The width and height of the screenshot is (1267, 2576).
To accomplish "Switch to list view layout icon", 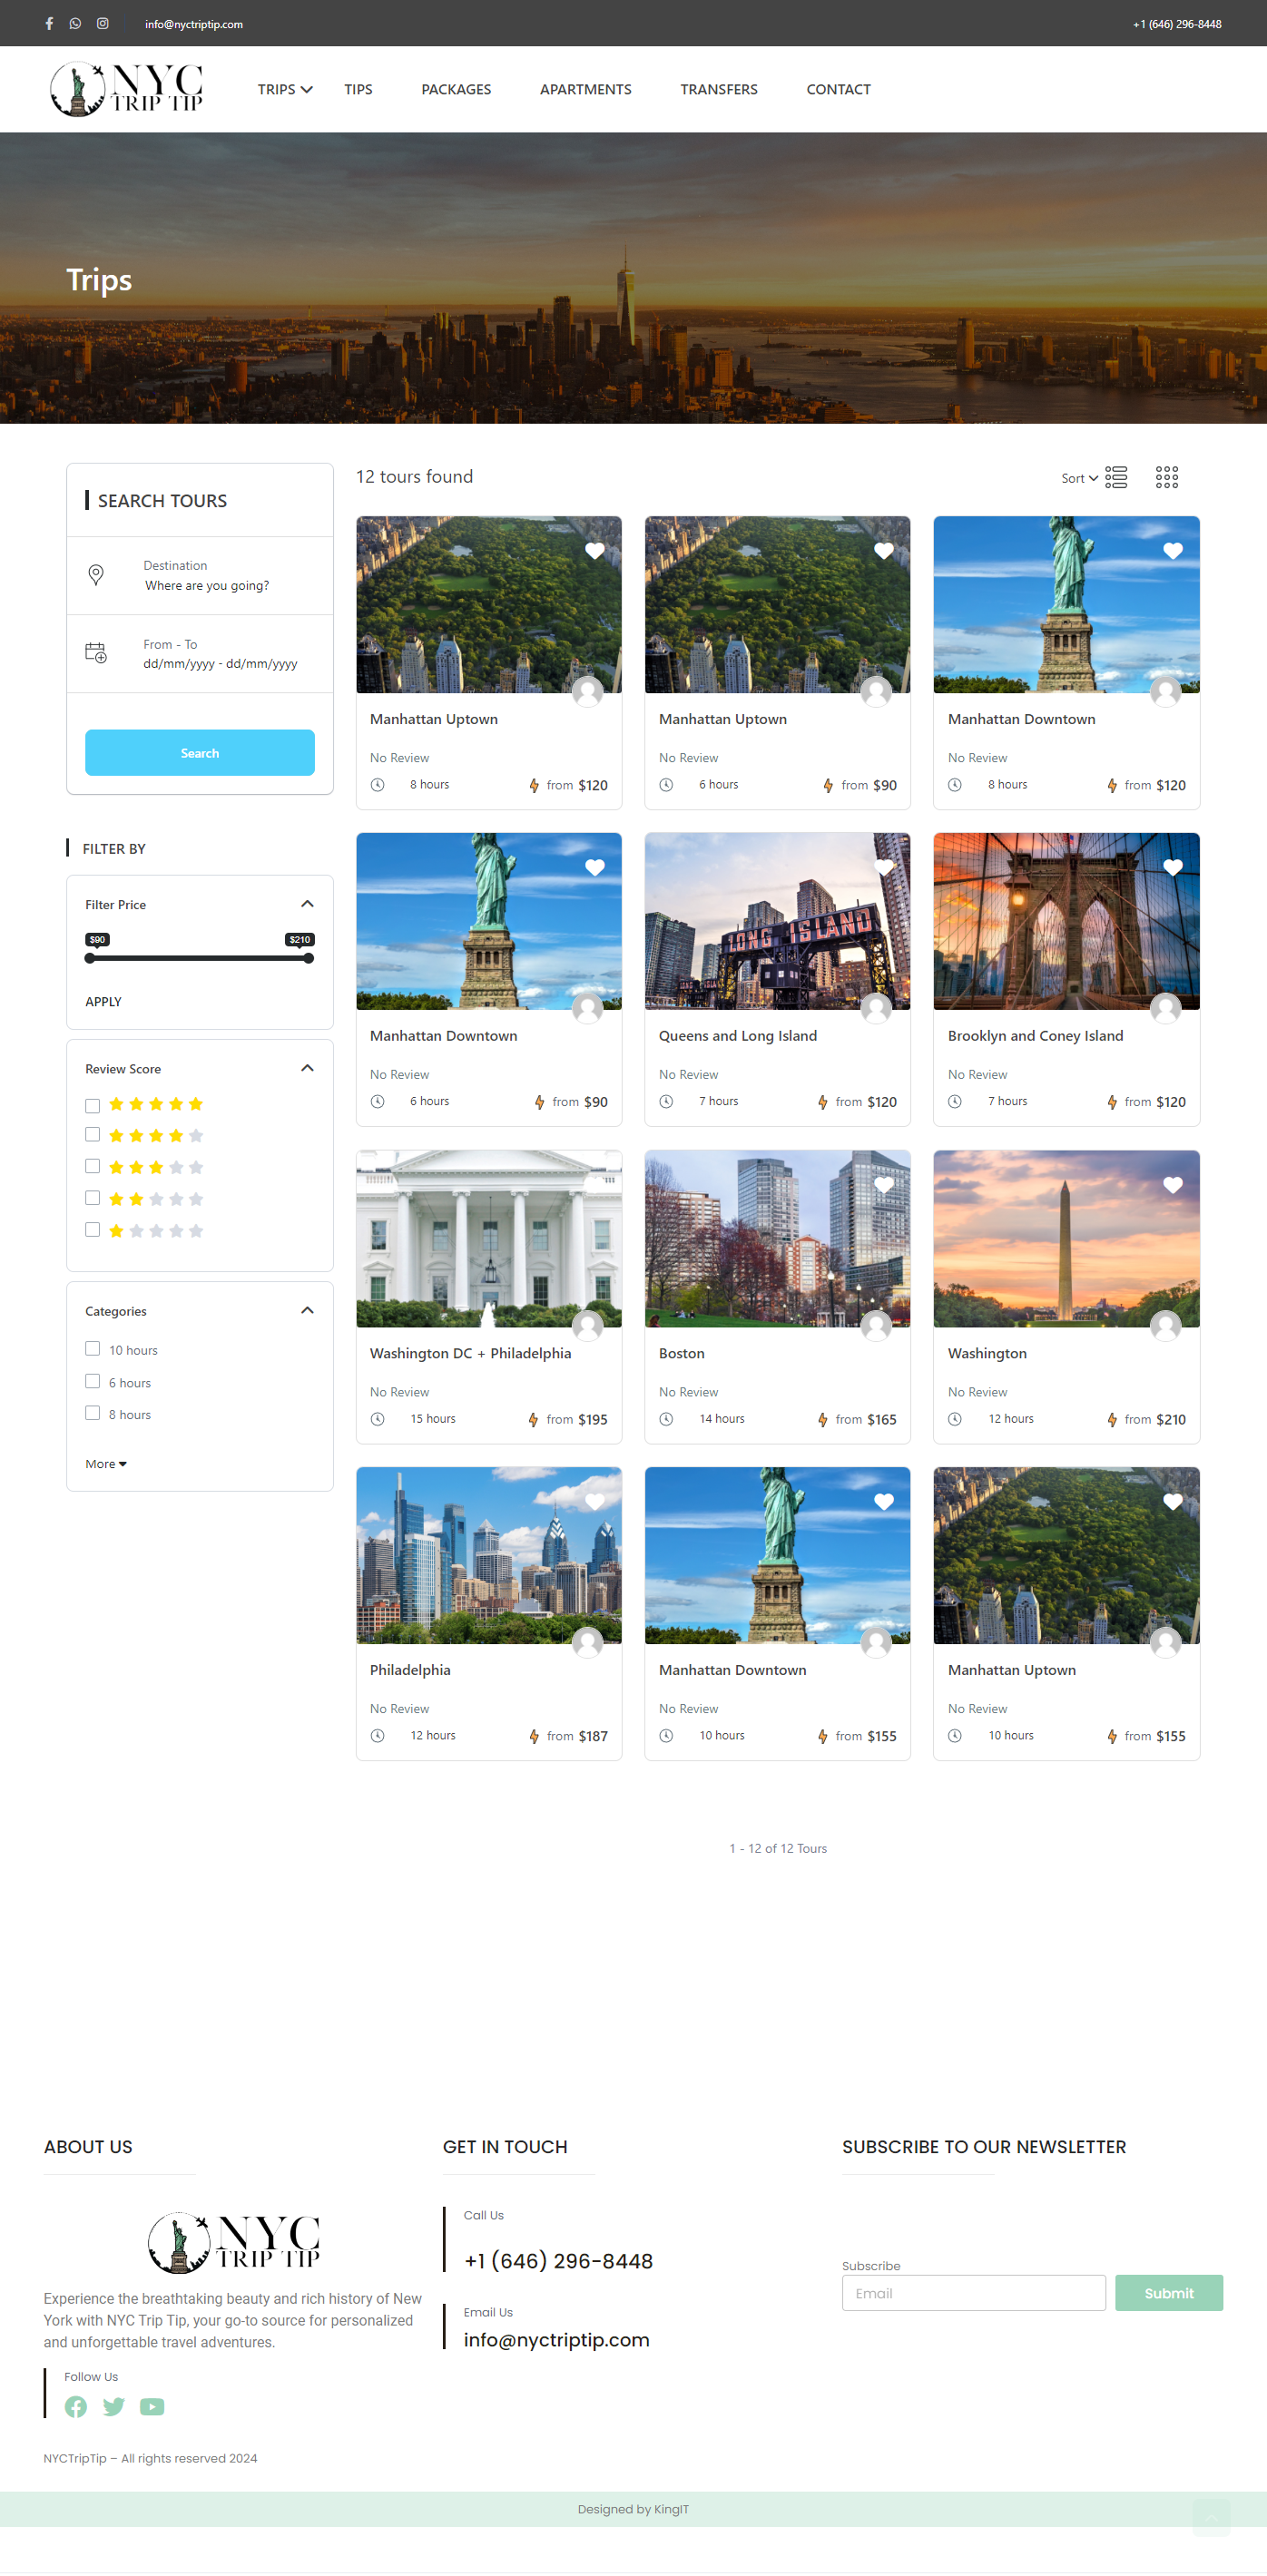I will [1116, 477].
